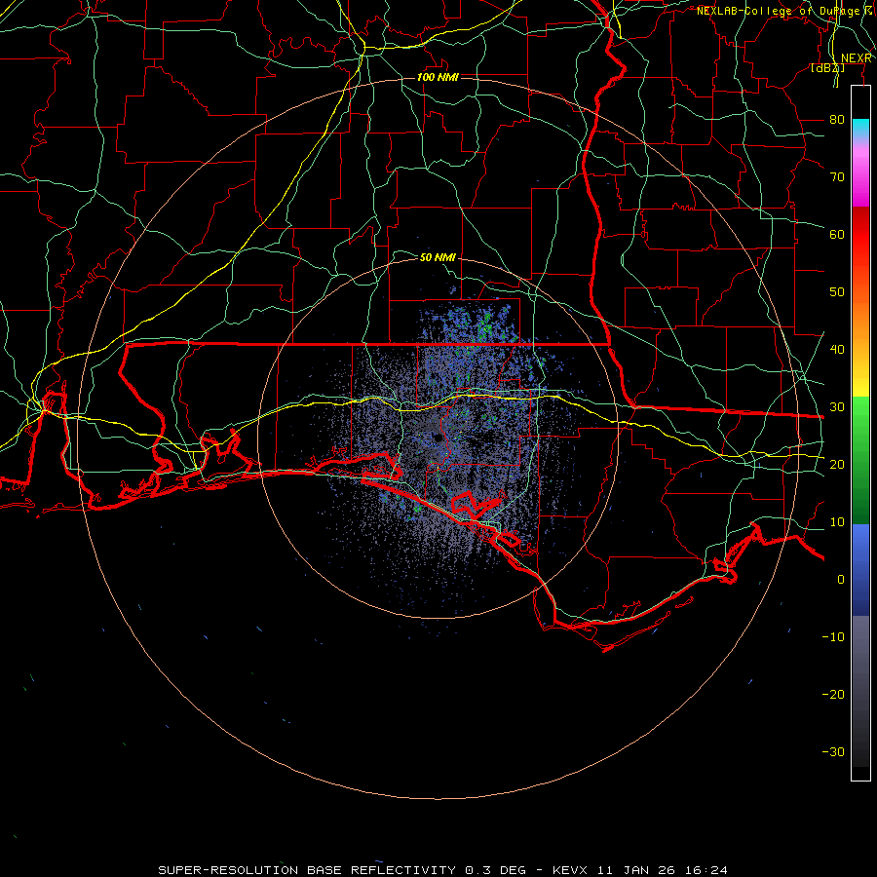877x877 pixels.
Task: Click the KEVX radar site center dot
Action: 438,438
